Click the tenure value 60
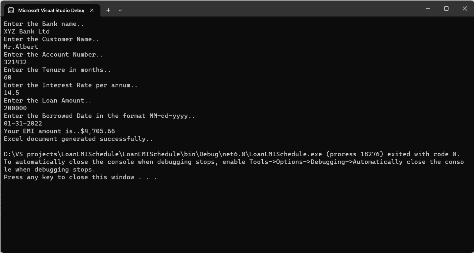Image resolution: width=474 pixels, height=253 pixels. pos(8,77)
